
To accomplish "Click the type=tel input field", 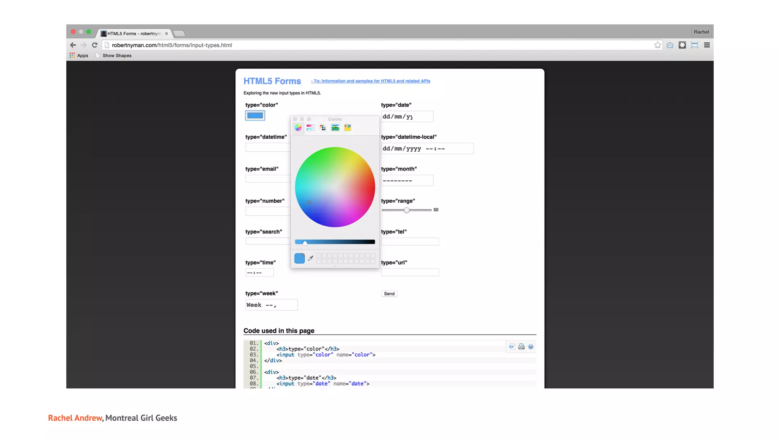I will (410, 242).
